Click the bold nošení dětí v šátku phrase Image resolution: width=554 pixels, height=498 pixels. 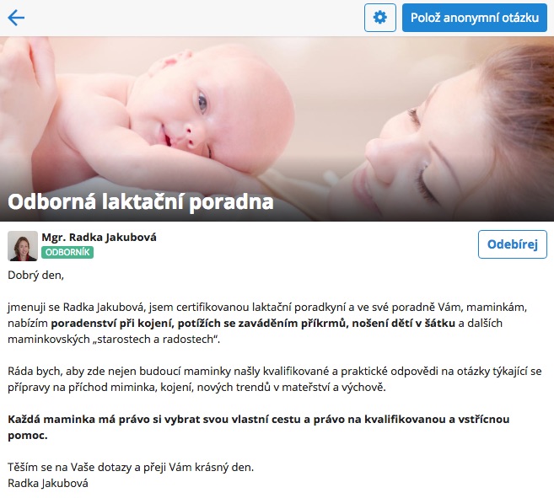coord(404,324)
